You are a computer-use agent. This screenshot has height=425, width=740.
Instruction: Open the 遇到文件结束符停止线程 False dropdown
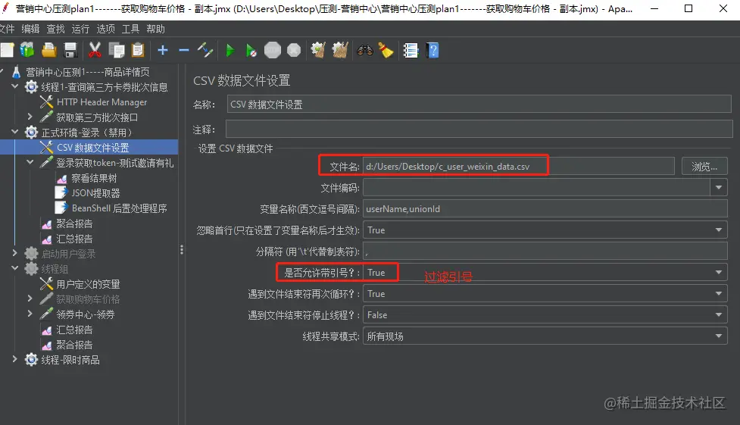click(x=545, y=315)
